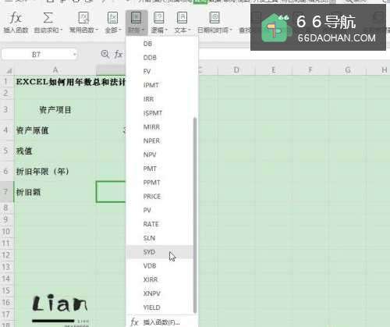390x327 pixels.
Task: Open the common functions icon
Action: [x=83, y=18]
